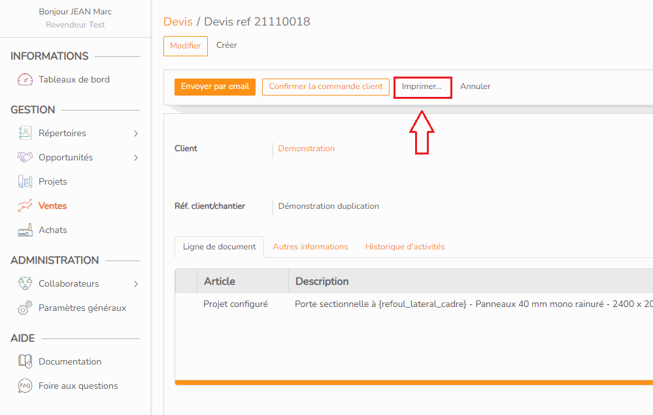
Task: Click the FAQ speech bubble icon
Action: [x=25, y=386]
